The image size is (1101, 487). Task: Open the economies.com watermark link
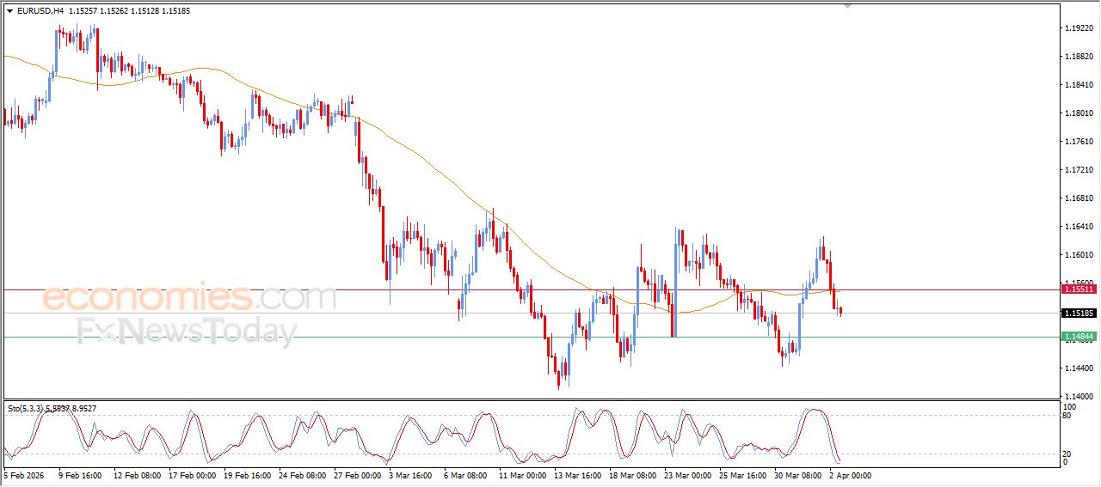click(x=189, y=298)
